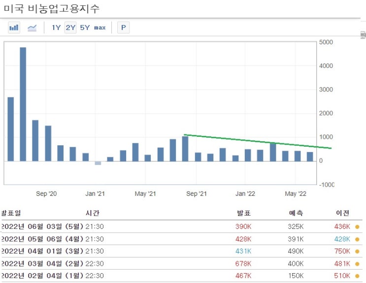Click the 150K forecast value
The width and height of the screenshot is (366, 283).
click(x=296, y=276)
